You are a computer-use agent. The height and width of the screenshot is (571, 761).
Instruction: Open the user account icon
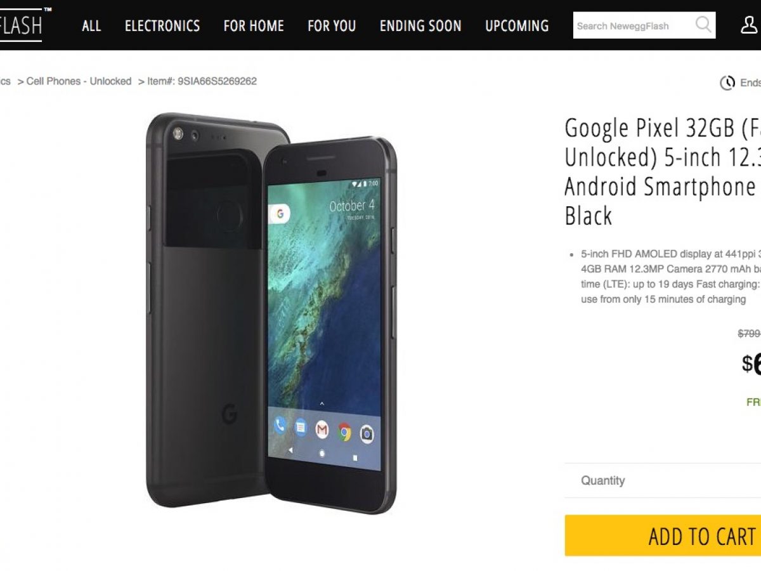[x=751, y=25]
